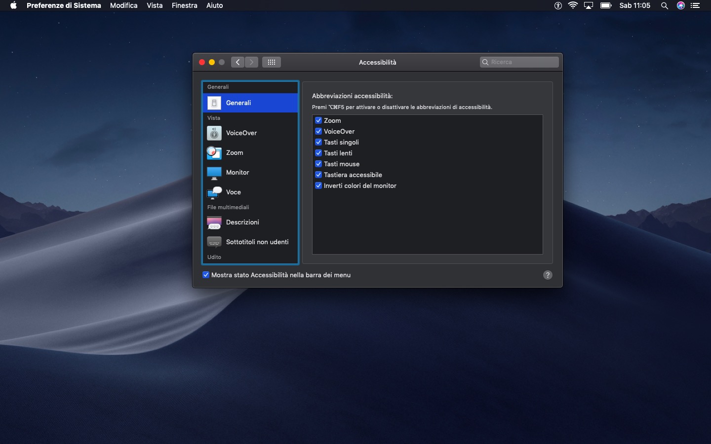Uncheck Mostra stato Accessibilità nella barra
Screen dimensions: 711x444
[x=206, y=275]
